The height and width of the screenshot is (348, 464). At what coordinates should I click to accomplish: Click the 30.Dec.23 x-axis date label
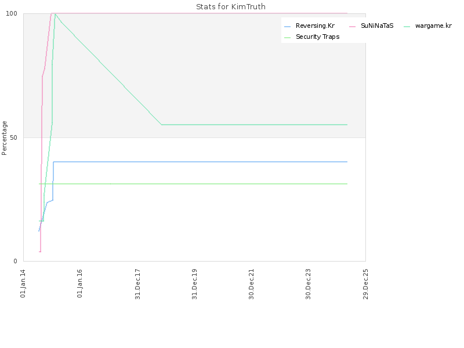[308, 283]
